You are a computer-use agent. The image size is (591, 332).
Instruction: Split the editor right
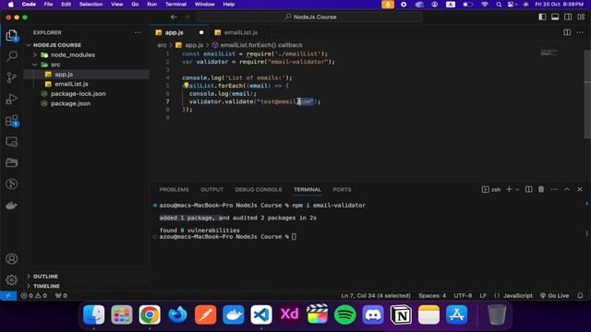[567, 32]
